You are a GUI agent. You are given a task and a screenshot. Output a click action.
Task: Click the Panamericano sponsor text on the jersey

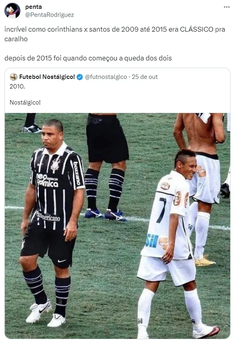tap(48, 216)
